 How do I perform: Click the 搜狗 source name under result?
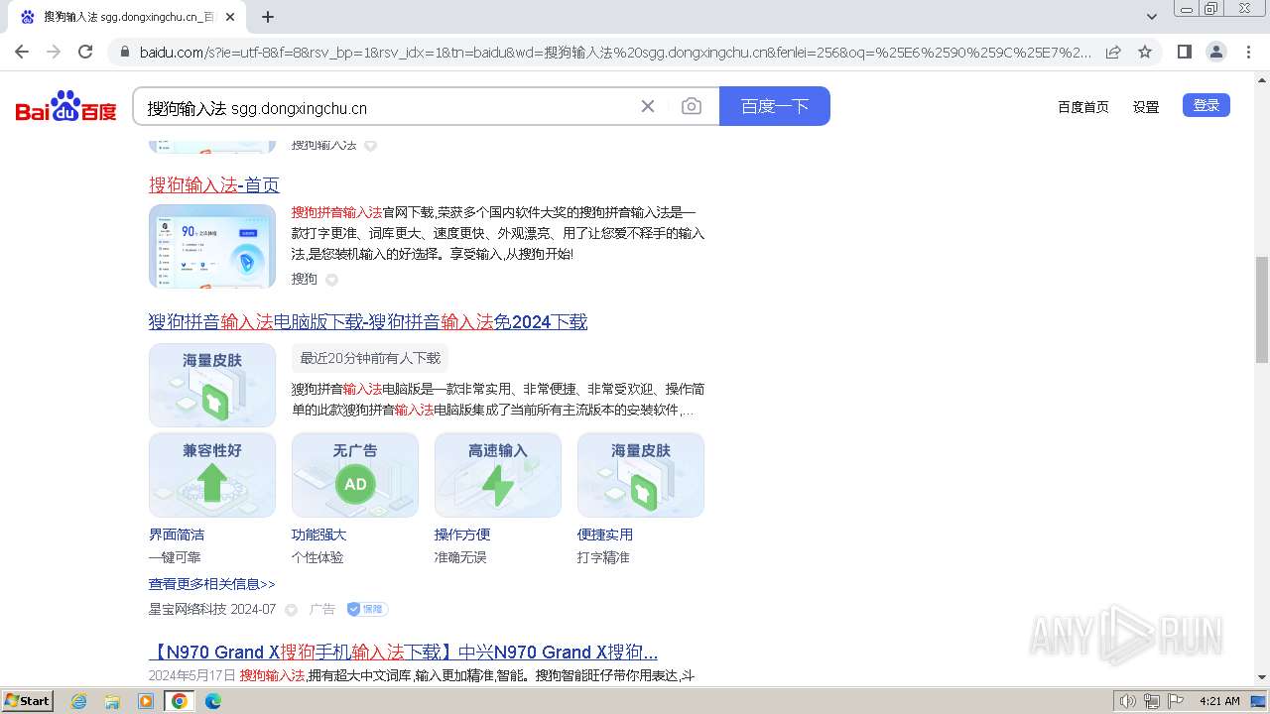[x=305, y=280]
